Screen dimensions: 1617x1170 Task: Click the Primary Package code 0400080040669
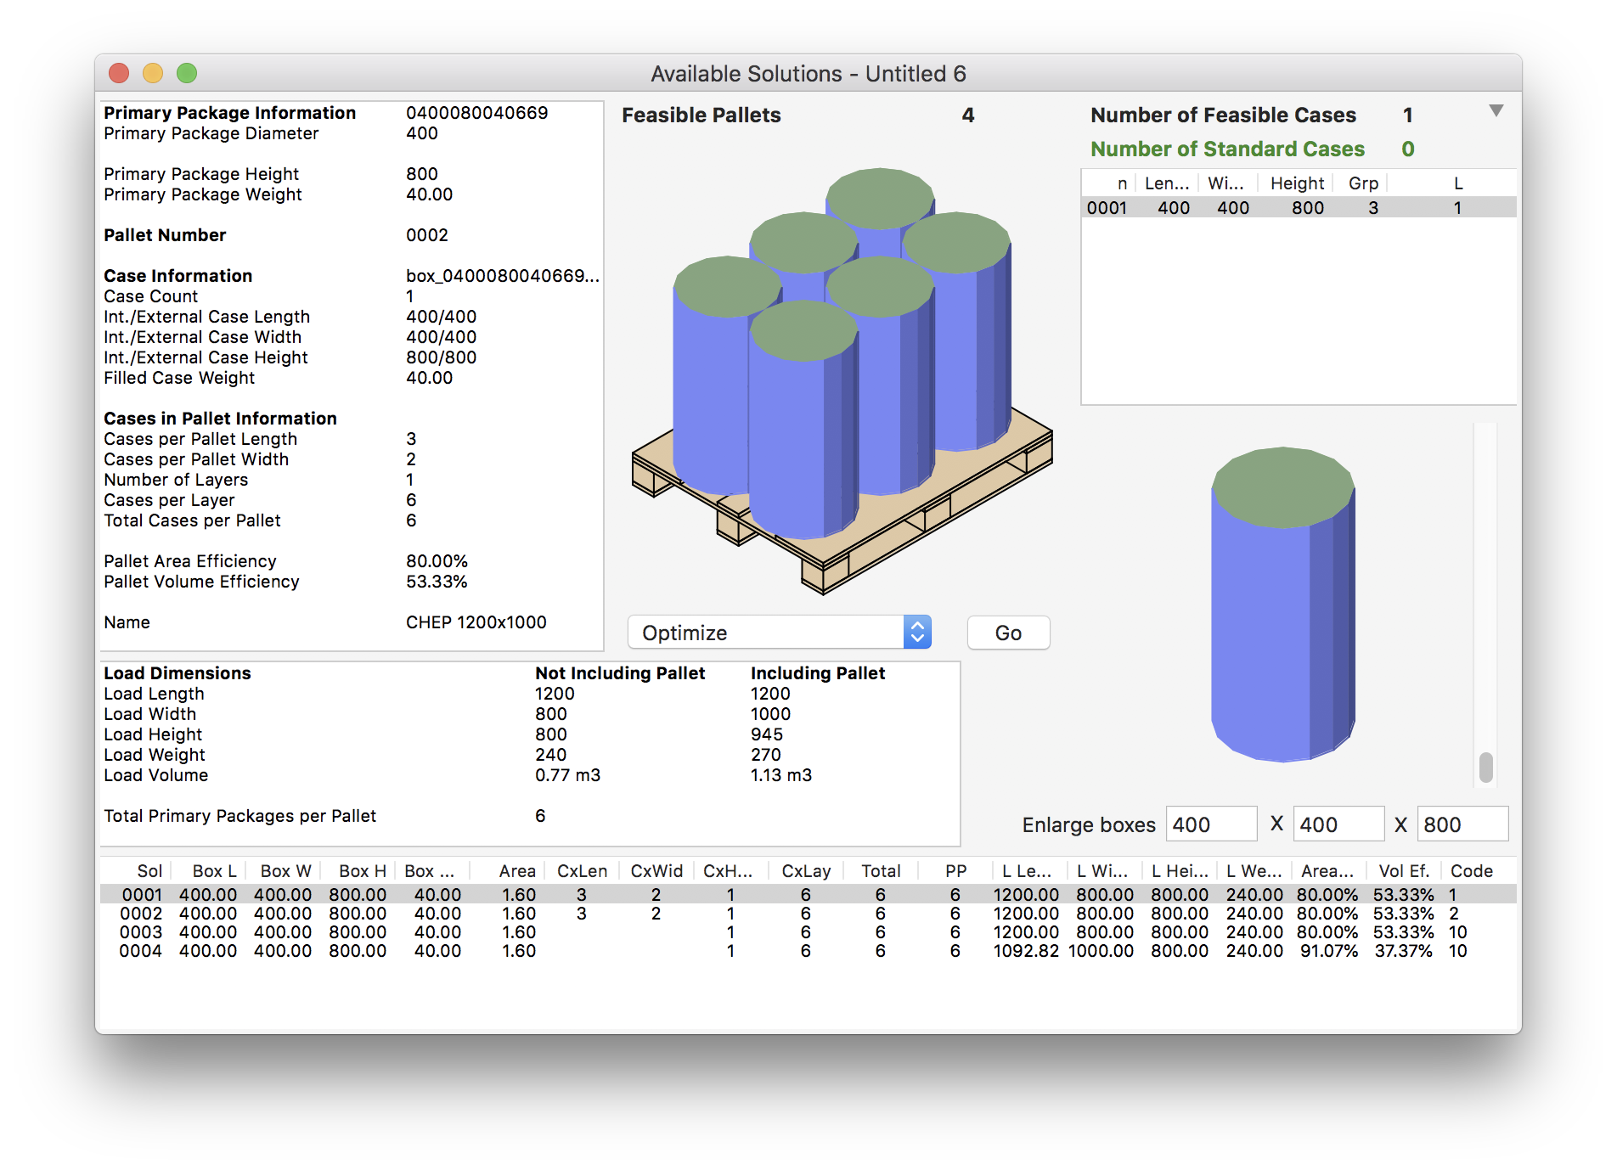tap(476, 113)
